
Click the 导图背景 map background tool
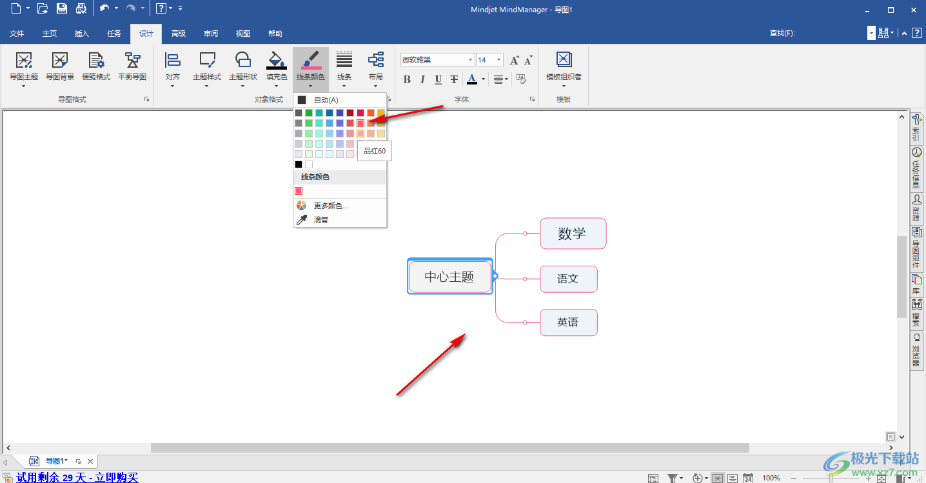coord(60,67)
